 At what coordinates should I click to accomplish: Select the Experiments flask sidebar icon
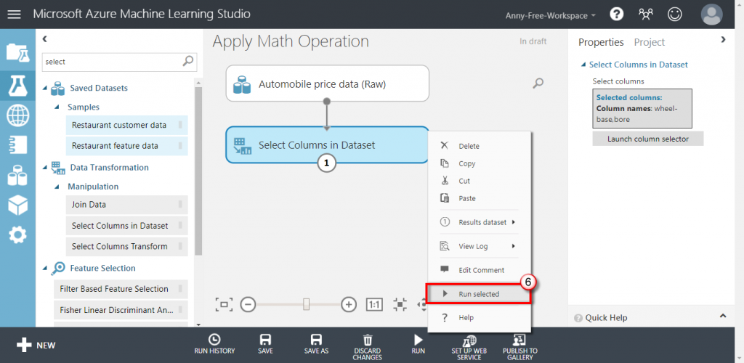(17, 85)
